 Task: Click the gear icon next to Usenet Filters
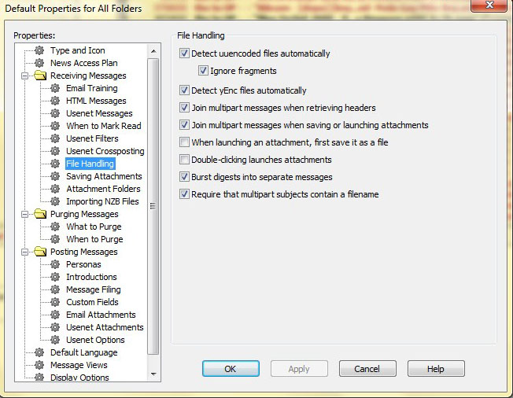55,138
